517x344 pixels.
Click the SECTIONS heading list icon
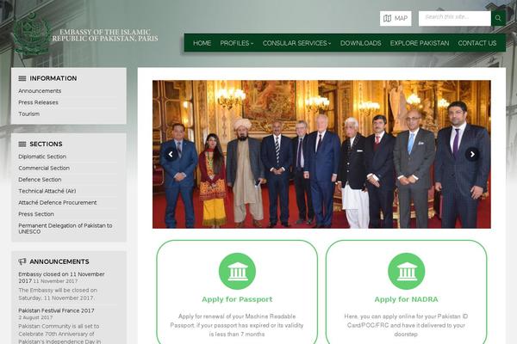point(22,144)
